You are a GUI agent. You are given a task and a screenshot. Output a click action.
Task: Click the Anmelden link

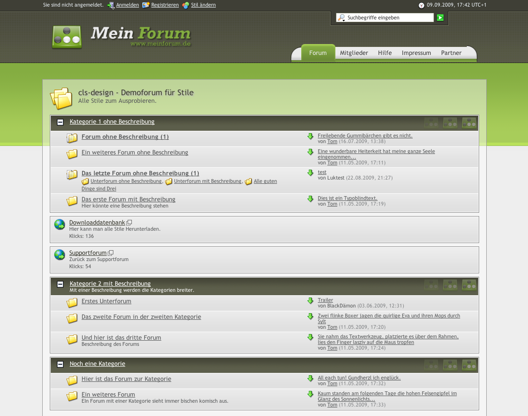coord(127,5)
